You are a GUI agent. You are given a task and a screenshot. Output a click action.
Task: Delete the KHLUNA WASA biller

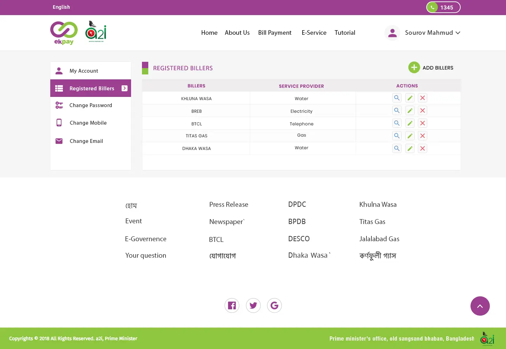tap(422, 98)
